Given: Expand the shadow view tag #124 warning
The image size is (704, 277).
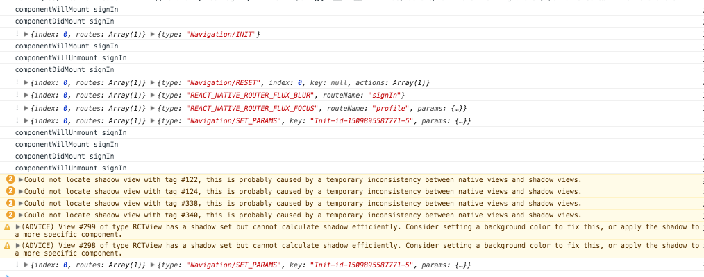Looking at the screenshot, I should click(21, 192).
